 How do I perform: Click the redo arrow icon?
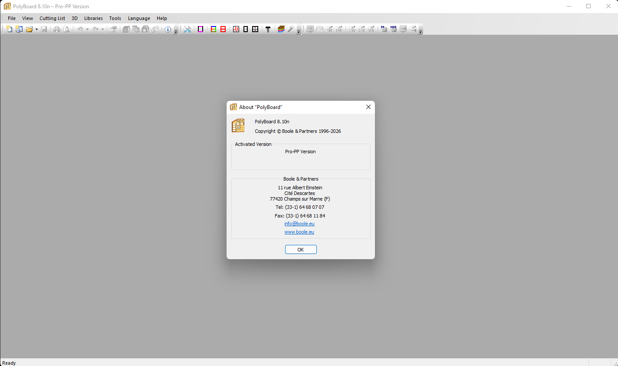click(95, 29)
